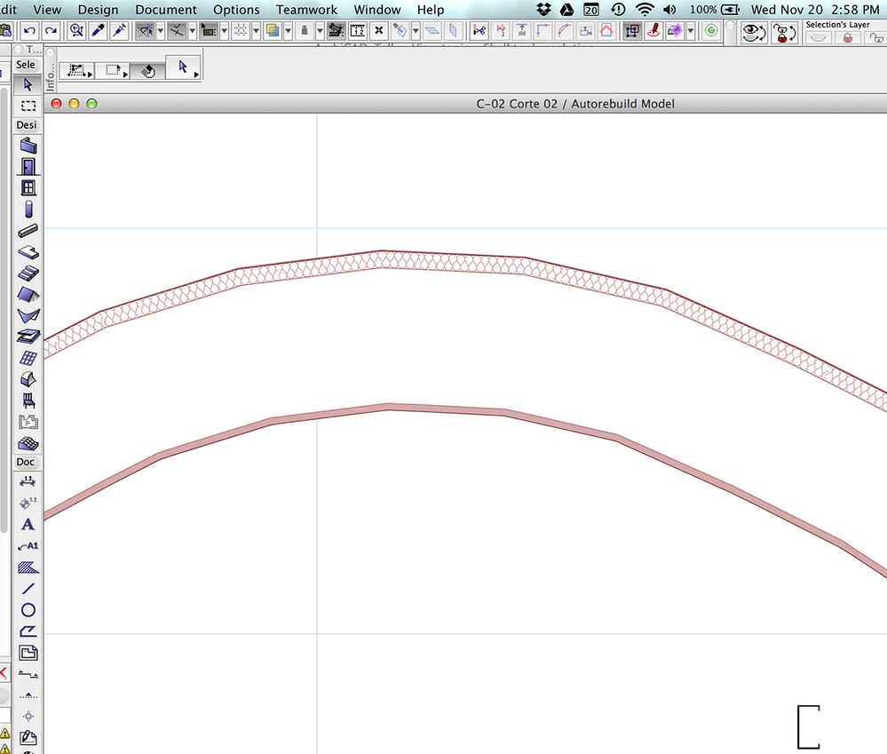
Task: Expand dropdown next to the purple 3D icon
Action: click(690, 30)
